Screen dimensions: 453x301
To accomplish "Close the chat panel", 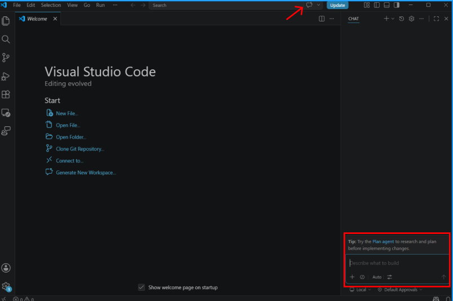I will 446,19.
